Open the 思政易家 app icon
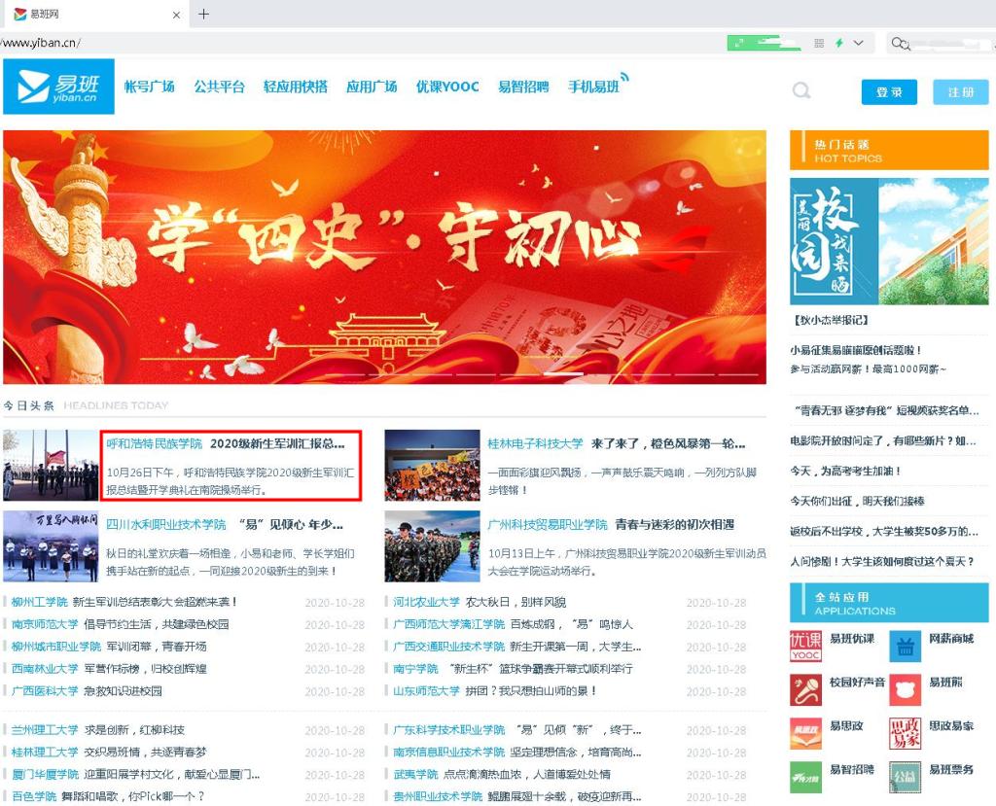996x806 pixels. [905, 733]
